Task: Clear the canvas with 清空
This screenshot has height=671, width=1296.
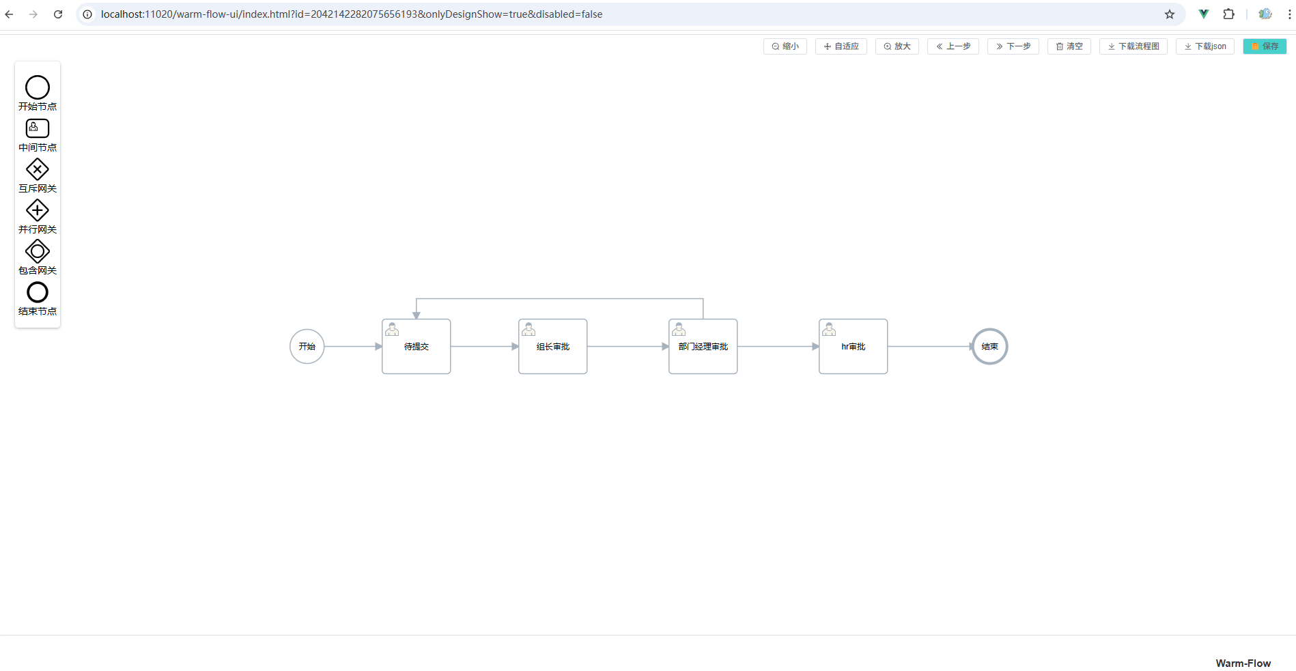Action: pyautogui.click(x=1069, y=46)
